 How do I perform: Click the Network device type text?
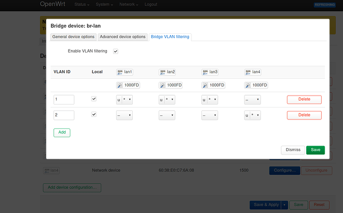point(106,170)
